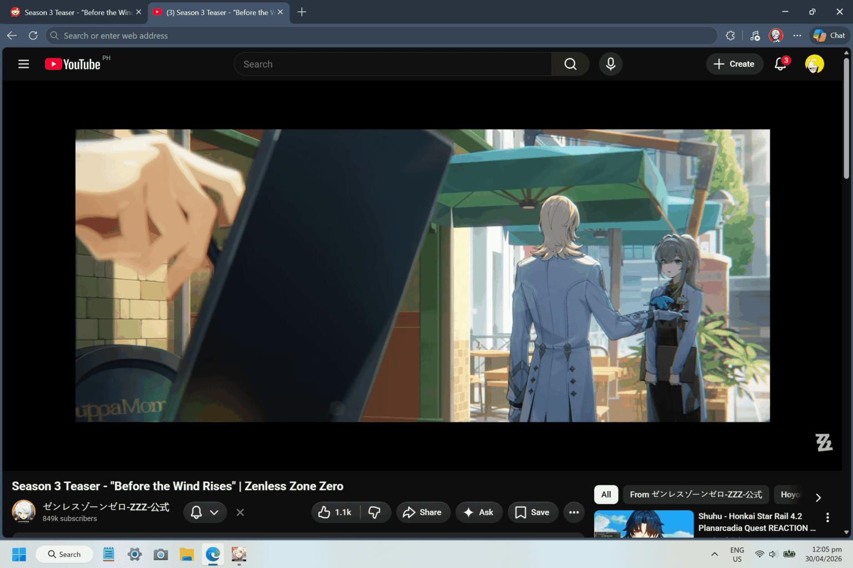853x568 pixels.
Task: Open the Shuhu Honkai Star Rail video thumbnail
Action: (x=644, y=524)
